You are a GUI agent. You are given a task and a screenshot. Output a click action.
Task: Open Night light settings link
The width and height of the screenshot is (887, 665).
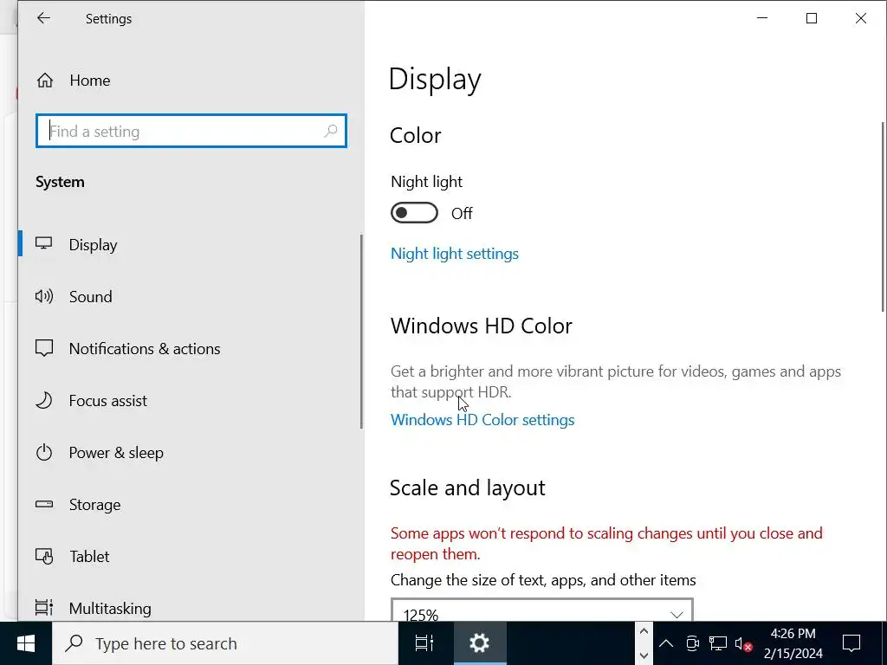click(x=454, y=254)
